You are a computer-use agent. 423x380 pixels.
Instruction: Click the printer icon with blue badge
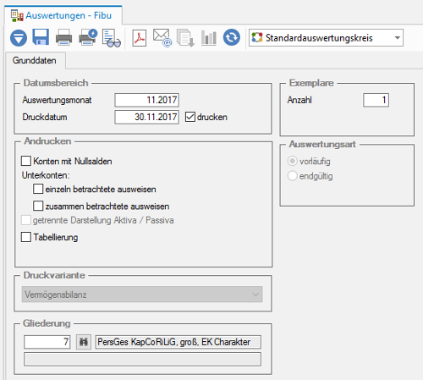88,37
